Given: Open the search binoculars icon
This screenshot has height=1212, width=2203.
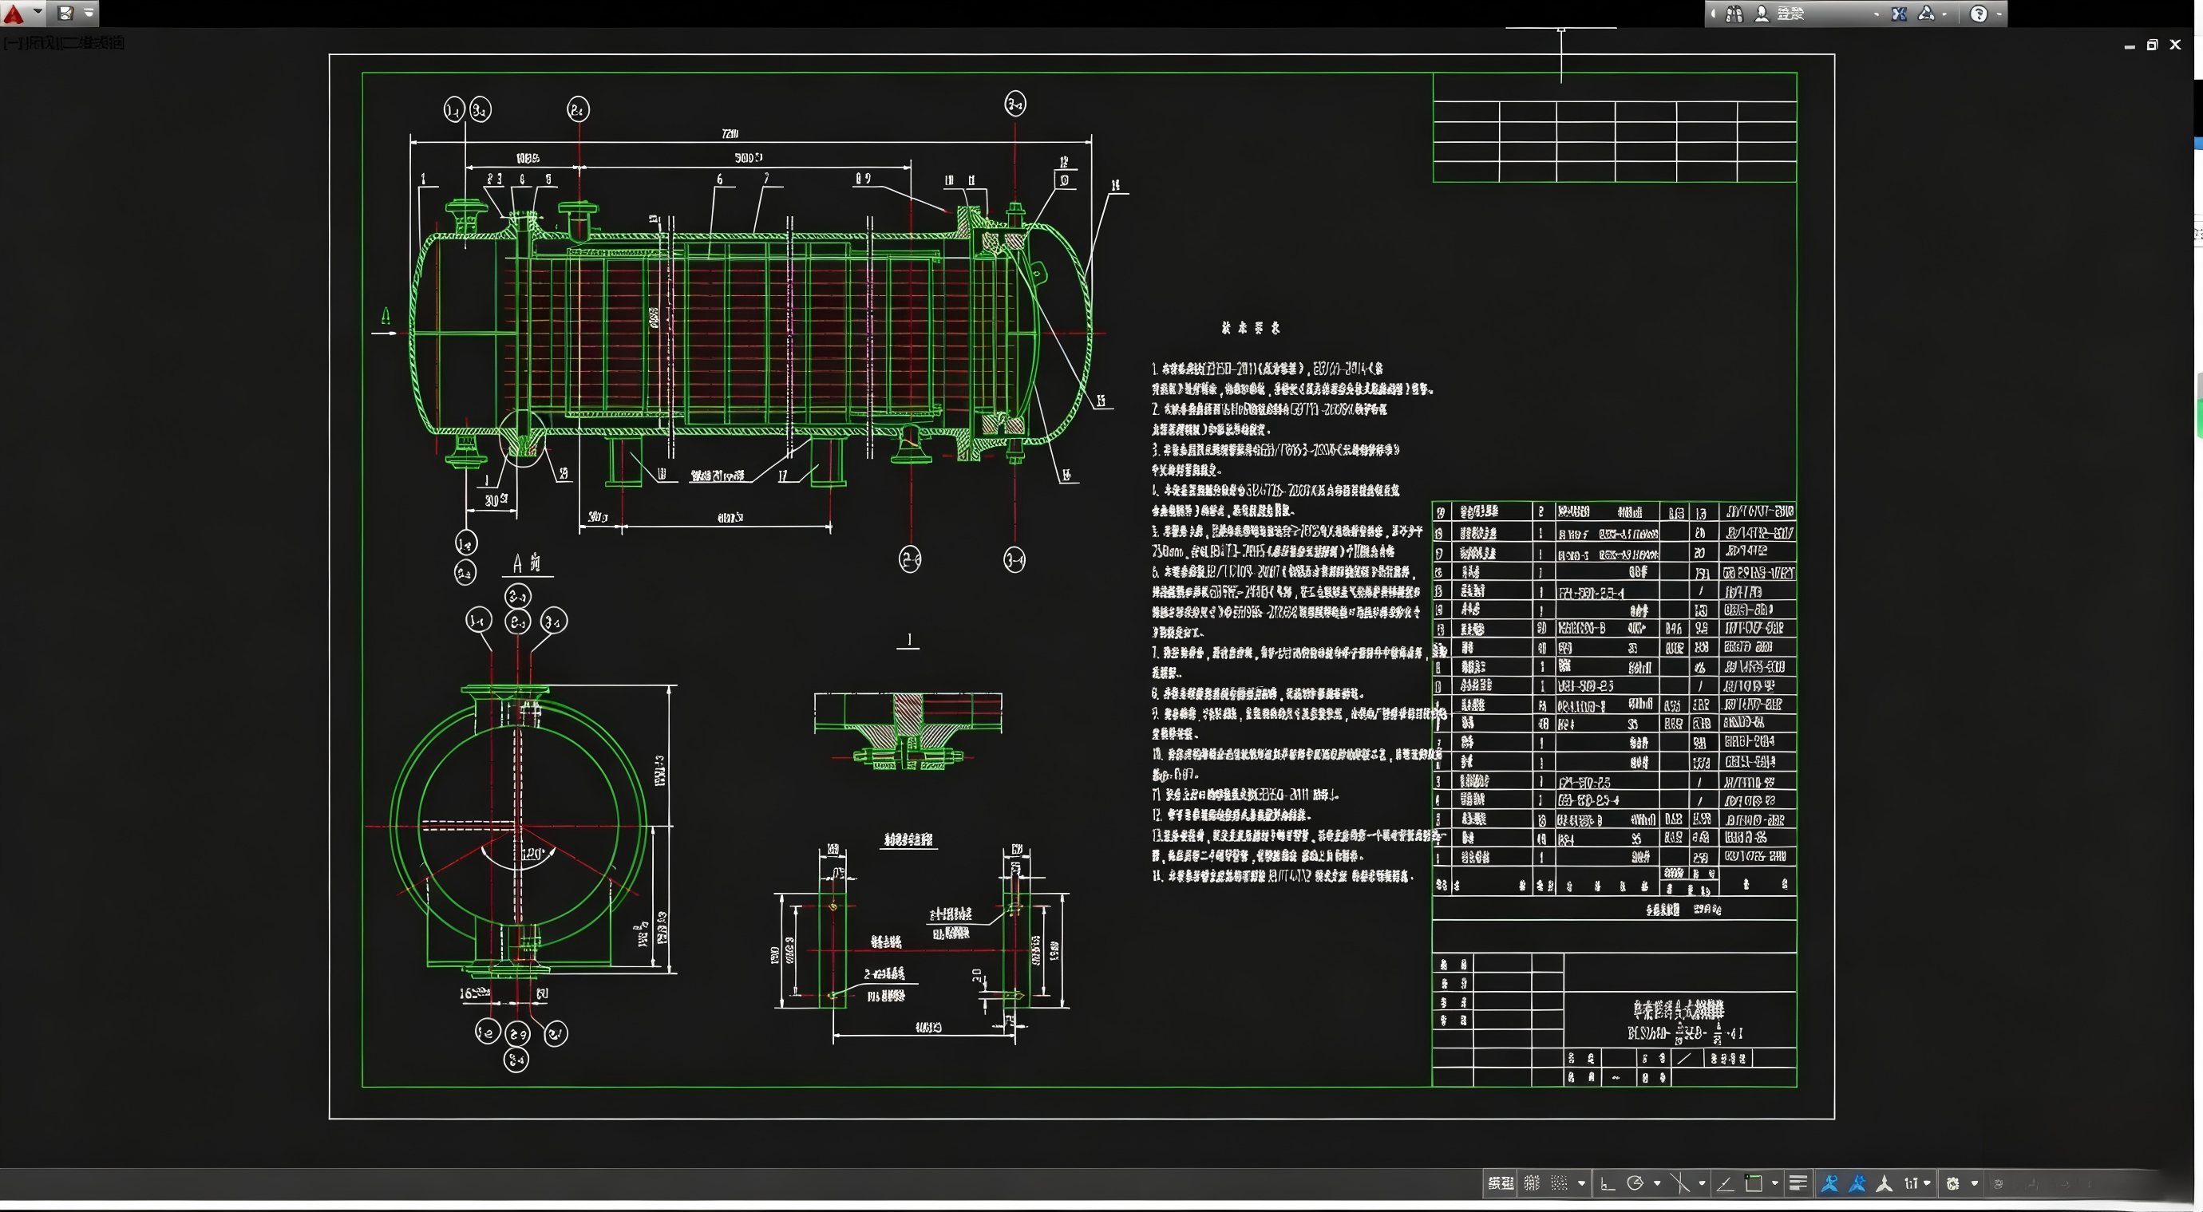Looking at the screenshot, I should pyautogui.click(x=1734, y=14).
